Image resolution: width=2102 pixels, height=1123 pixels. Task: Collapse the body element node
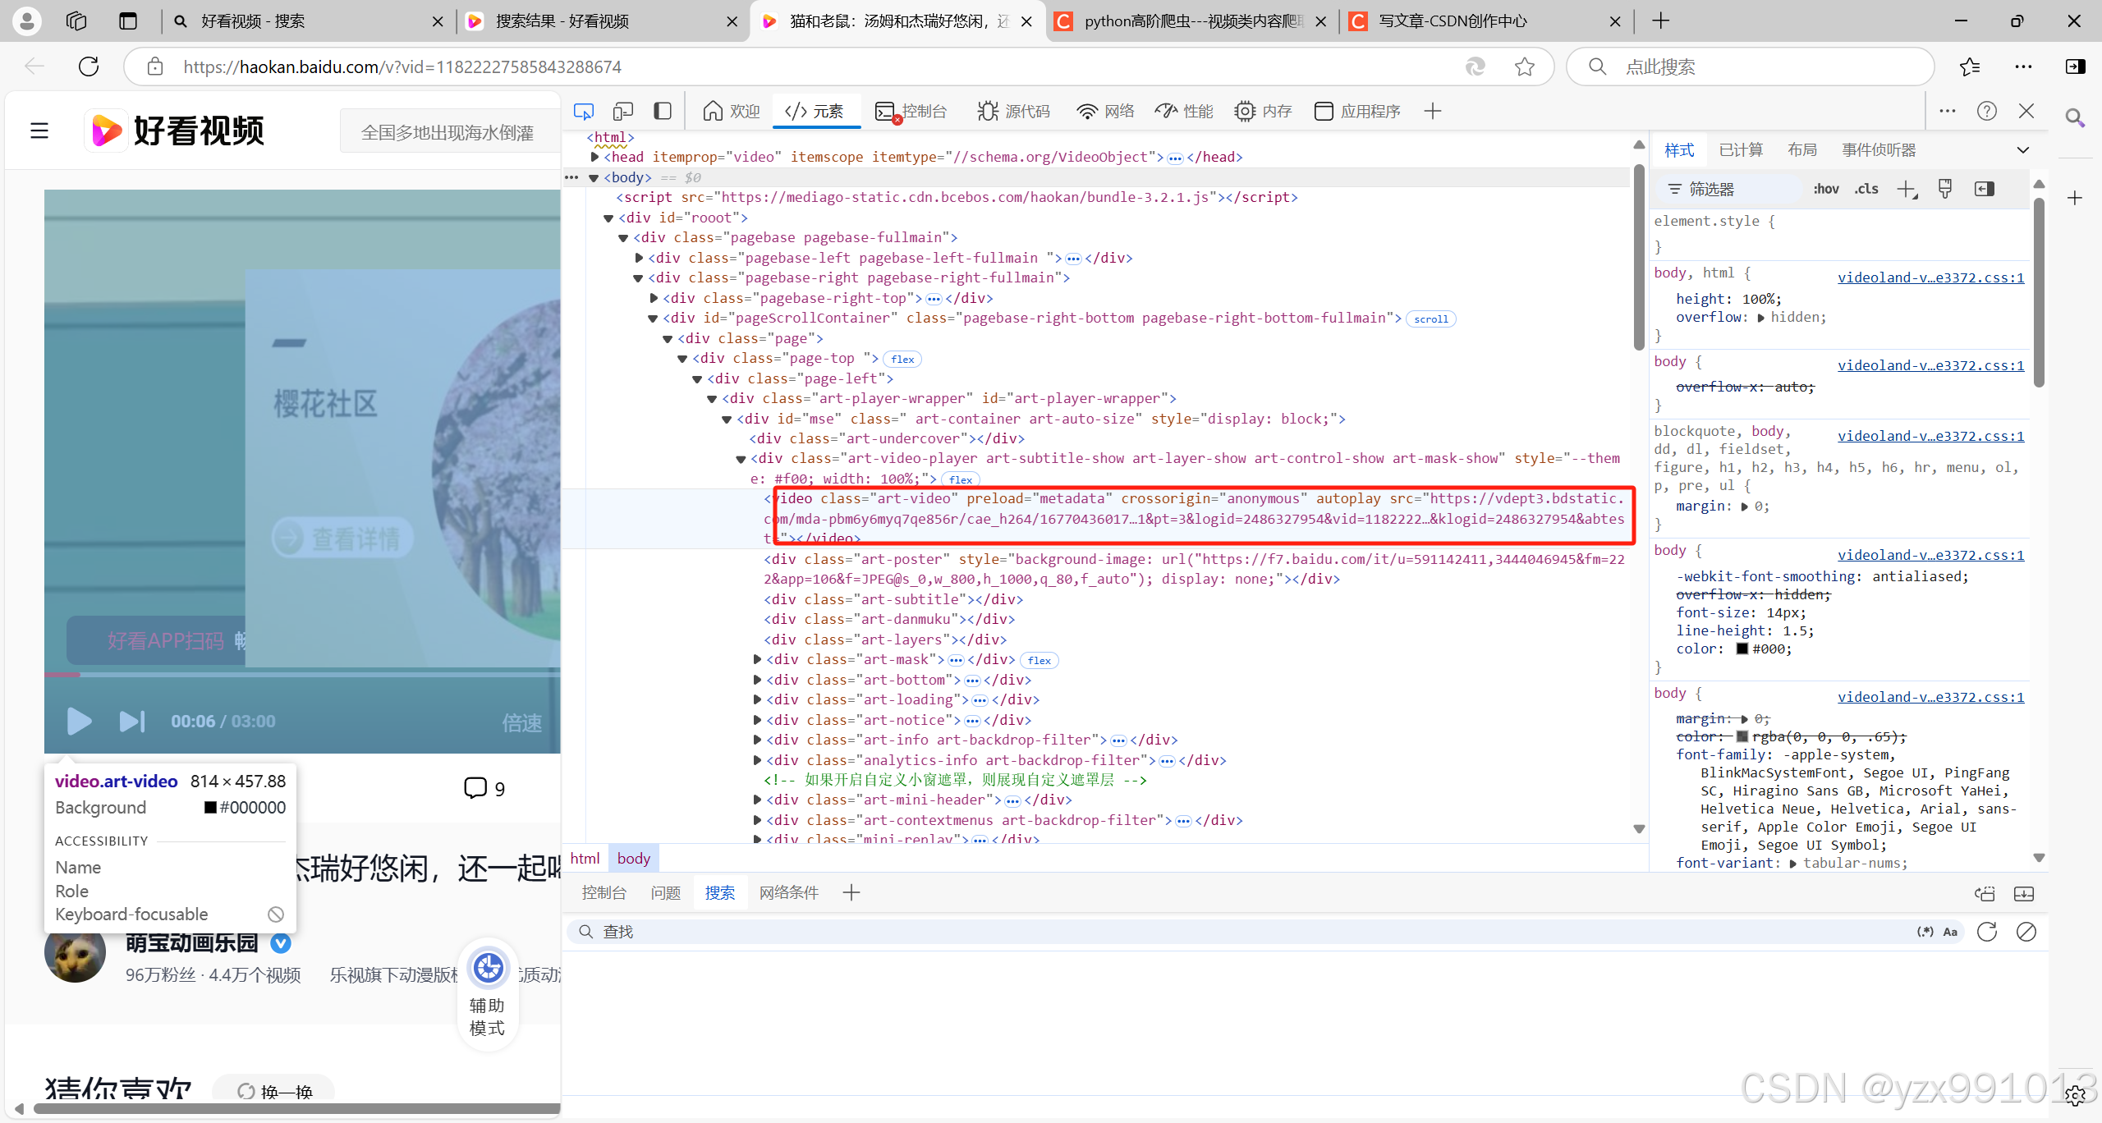[594, 178]
